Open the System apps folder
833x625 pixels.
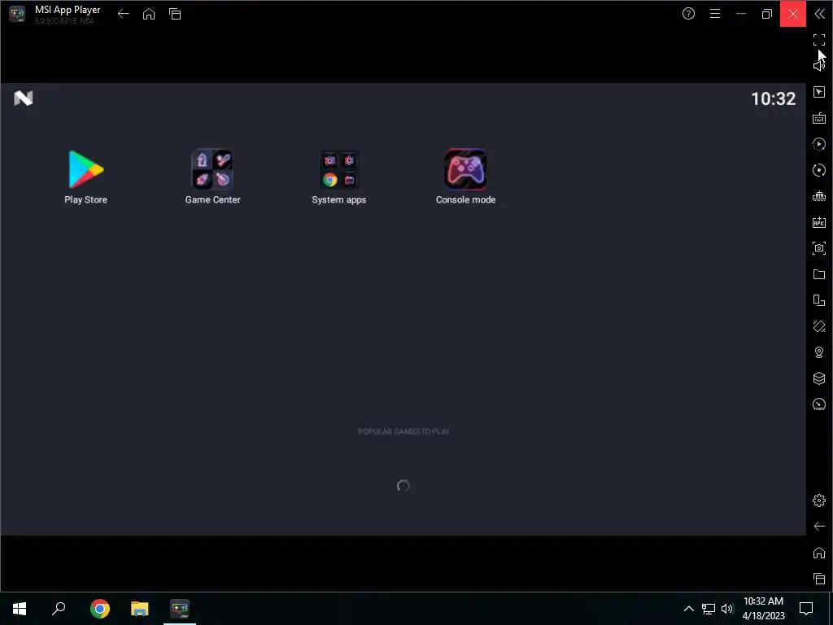(339, 177)
